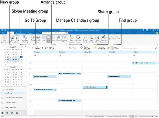
Task: Open People from the navigation bar
Action: [12, 113]
